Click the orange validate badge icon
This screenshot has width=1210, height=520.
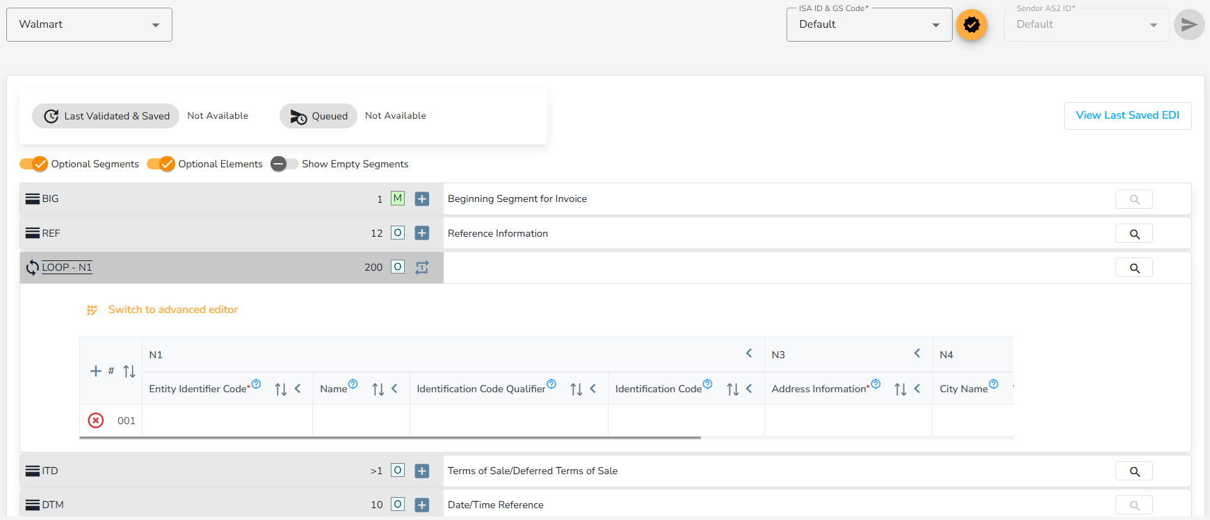tap(971, 25)
